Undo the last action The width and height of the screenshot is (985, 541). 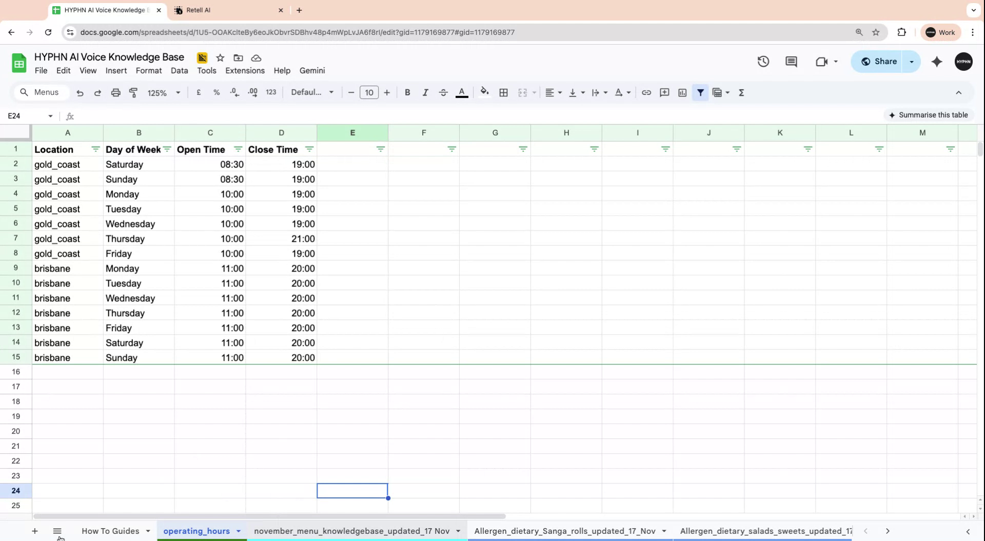80,92
